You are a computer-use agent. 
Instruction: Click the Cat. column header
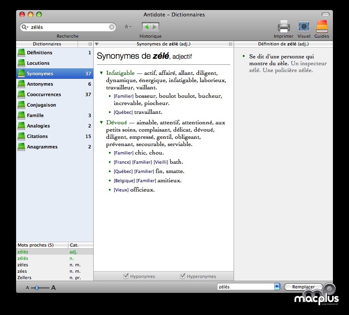(x=80, y=245)
